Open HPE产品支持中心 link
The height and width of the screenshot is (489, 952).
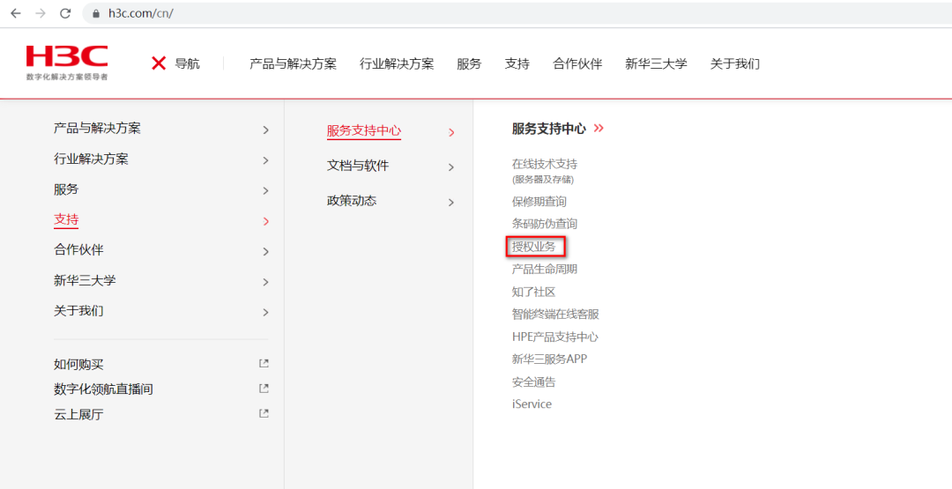click(x=555, y=337)
